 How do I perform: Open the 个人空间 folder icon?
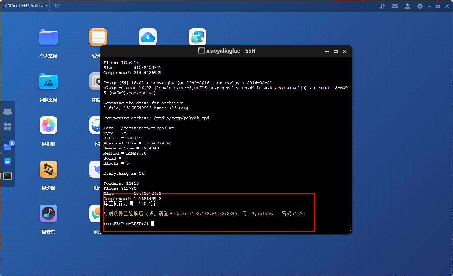(48, 38)
